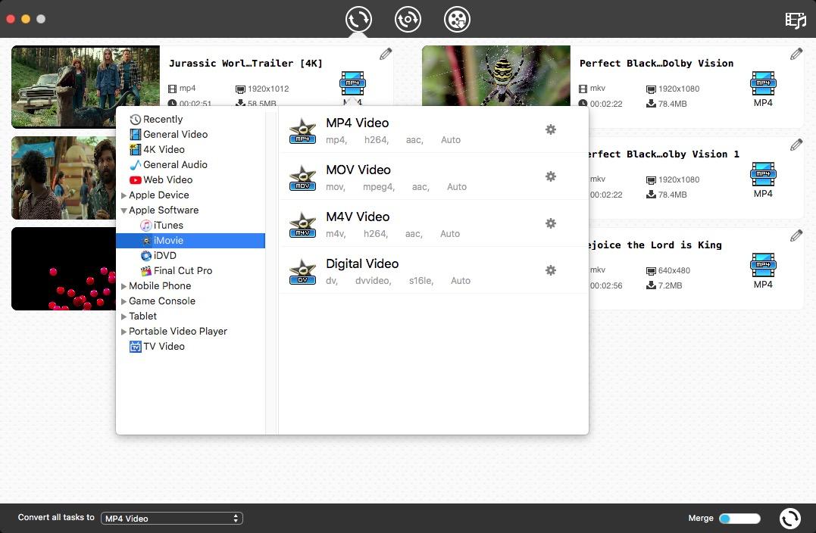Select Final Cut Pro under Apple Software
This screenshot has height=533, width=816.
coord(177,270)
